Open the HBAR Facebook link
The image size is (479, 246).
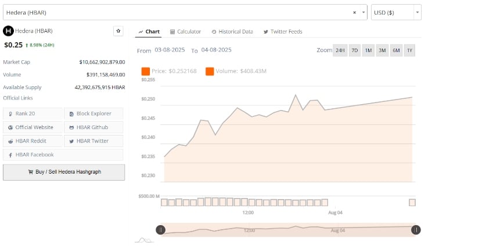tap(63, 155)
